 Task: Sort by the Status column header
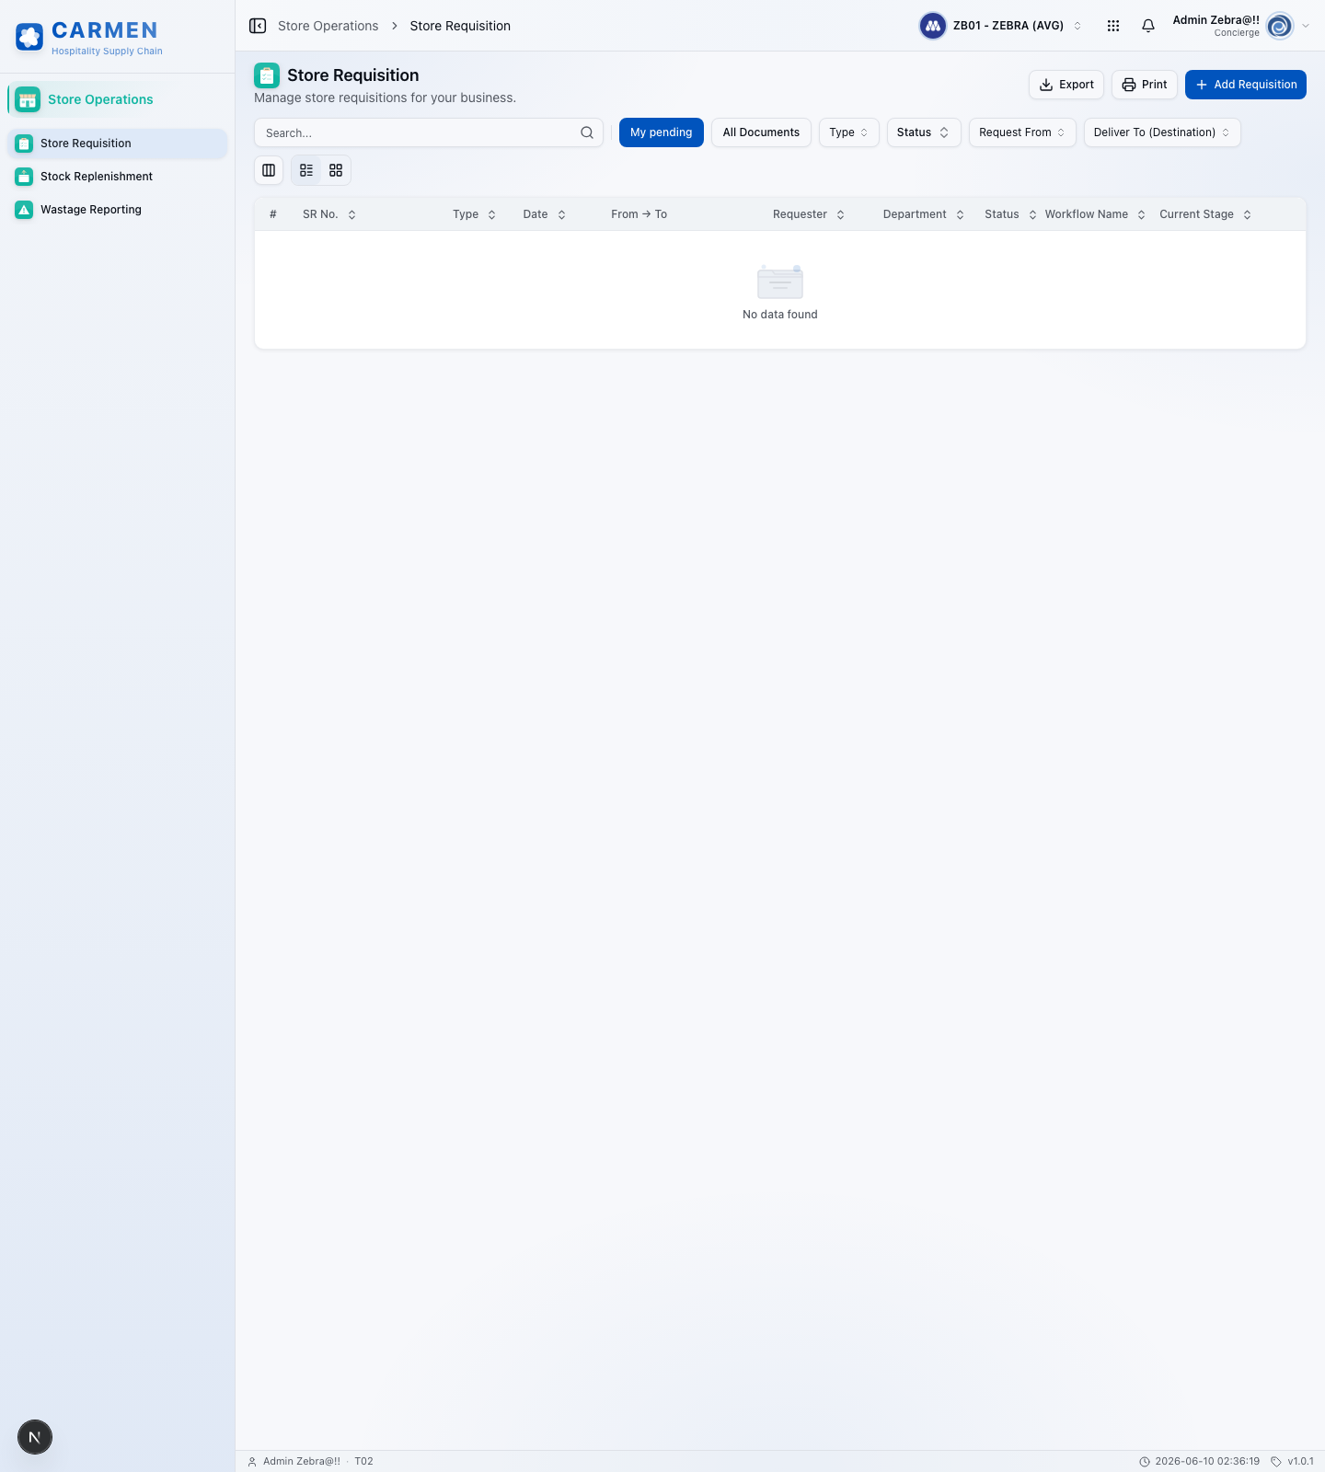coord(1010,214)
